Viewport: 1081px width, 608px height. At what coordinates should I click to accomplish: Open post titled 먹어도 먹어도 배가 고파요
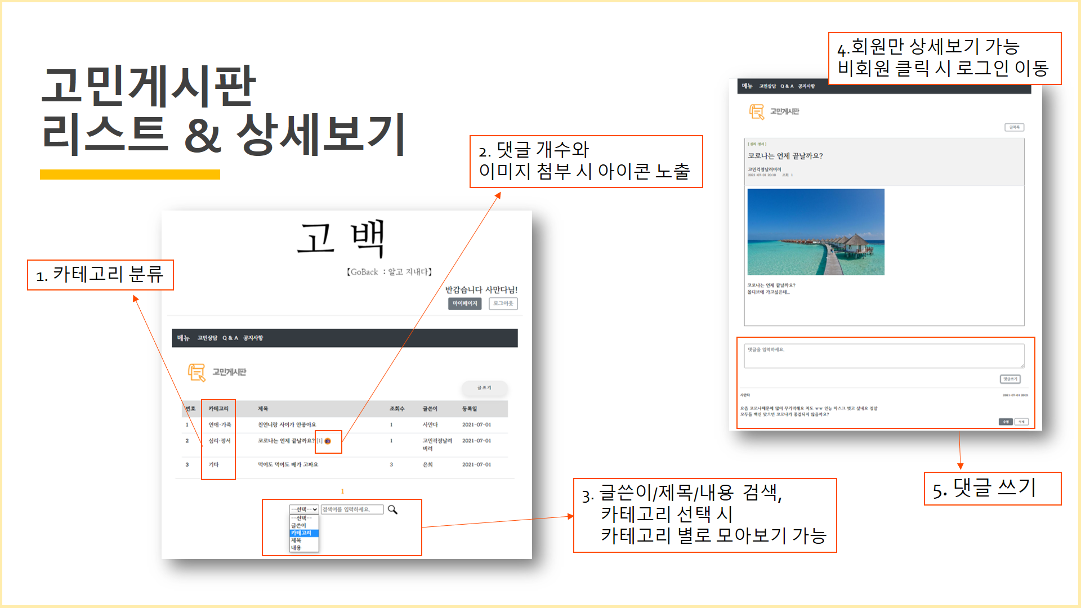click(x=288, y=464)
